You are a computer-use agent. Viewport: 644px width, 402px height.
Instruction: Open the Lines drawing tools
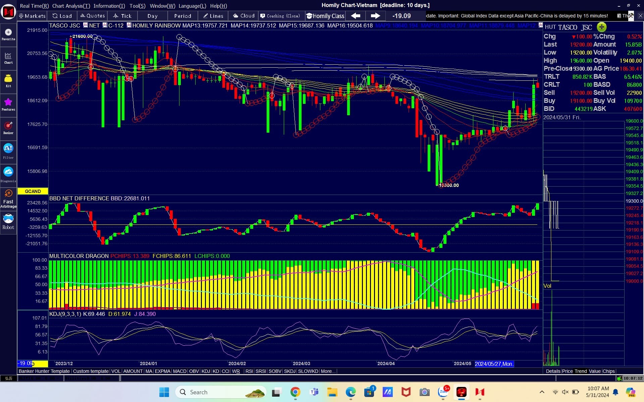pos(213,16)
